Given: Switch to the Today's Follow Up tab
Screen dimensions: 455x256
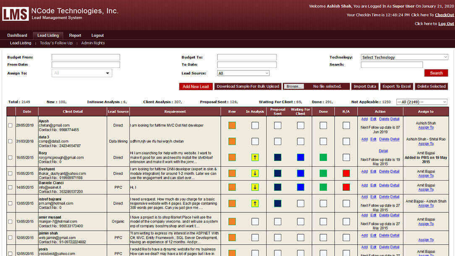Looking at the screenshot, I should click(56, 43).
